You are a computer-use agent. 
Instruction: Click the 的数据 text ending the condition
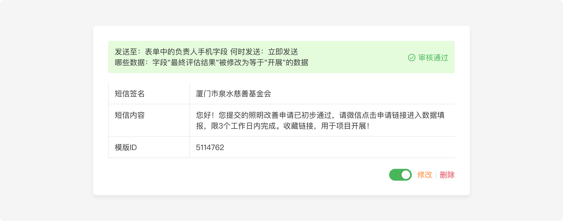click(x=297, y=63)
